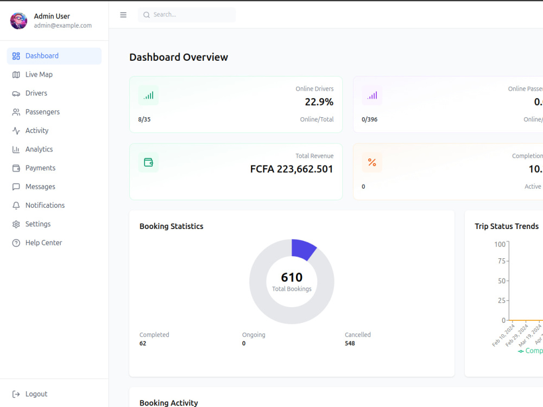Screen dimensions: 543x407
Task: Click the 22.9% Online Drivers value
Action: tap(319, 102)
